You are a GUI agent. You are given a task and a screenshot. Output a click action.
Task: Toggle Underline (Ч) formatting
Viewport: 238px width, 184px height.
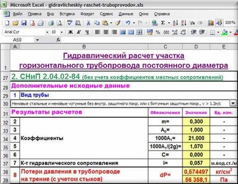tap(87, 32)
